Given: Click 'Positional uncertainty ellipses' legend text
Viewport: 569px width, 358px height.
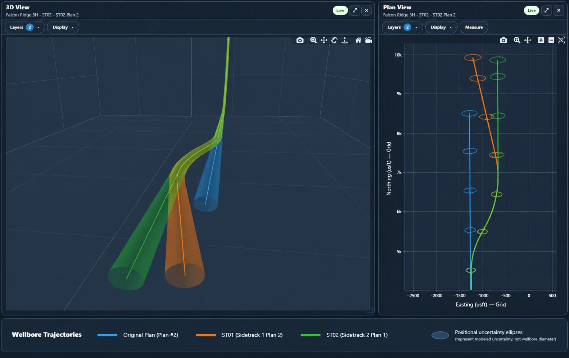Looking at the screenshot, I should pos(489,332).
